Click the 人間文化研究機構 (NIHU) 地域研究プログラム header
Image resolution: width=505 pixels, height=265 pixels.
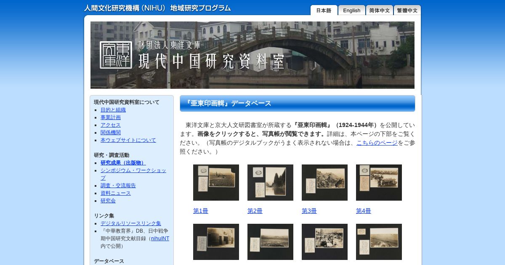(157, 8)
